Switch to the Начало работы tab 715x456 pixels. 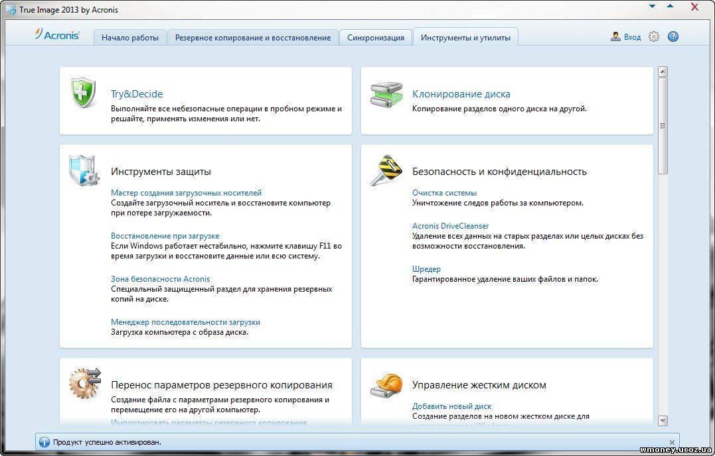[x=130, y=38]
